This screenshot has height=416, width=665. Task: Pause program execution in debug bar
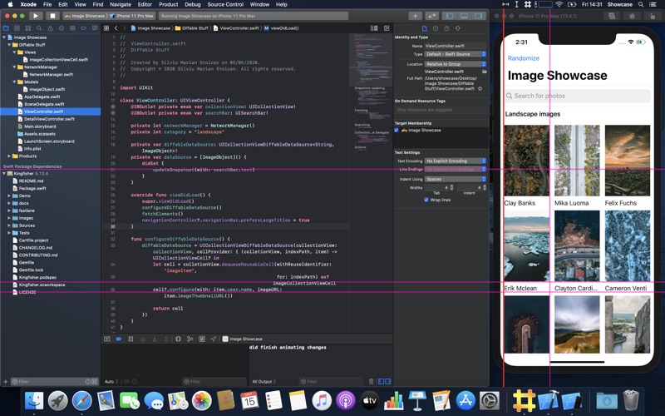[x=131, y=339]
